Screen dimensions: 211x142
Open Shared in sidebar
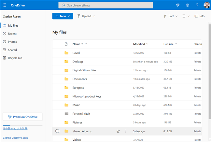click(12, 50)
